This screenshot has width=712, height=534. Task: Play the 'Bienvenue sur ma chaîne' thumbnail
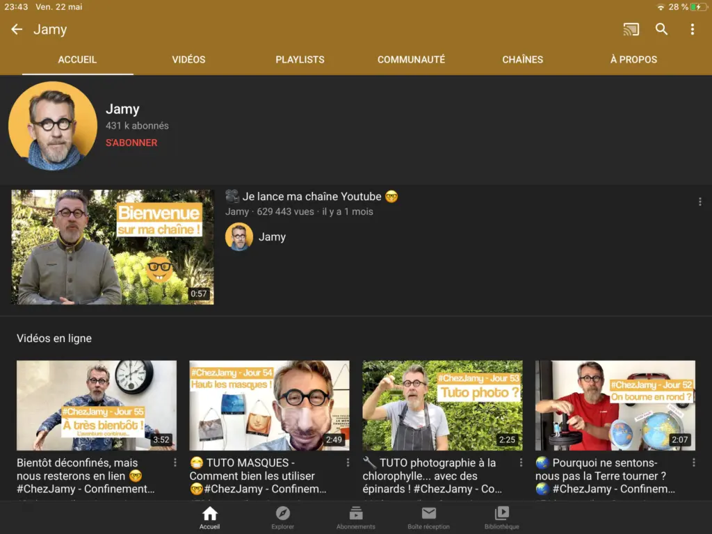112,247
